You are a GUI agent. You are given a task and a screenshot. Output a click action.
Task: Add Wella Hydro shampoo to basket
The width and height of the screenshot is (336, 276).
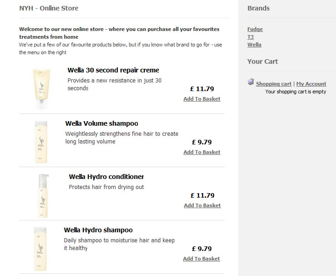pyautogui.click(x=201, y=259)
